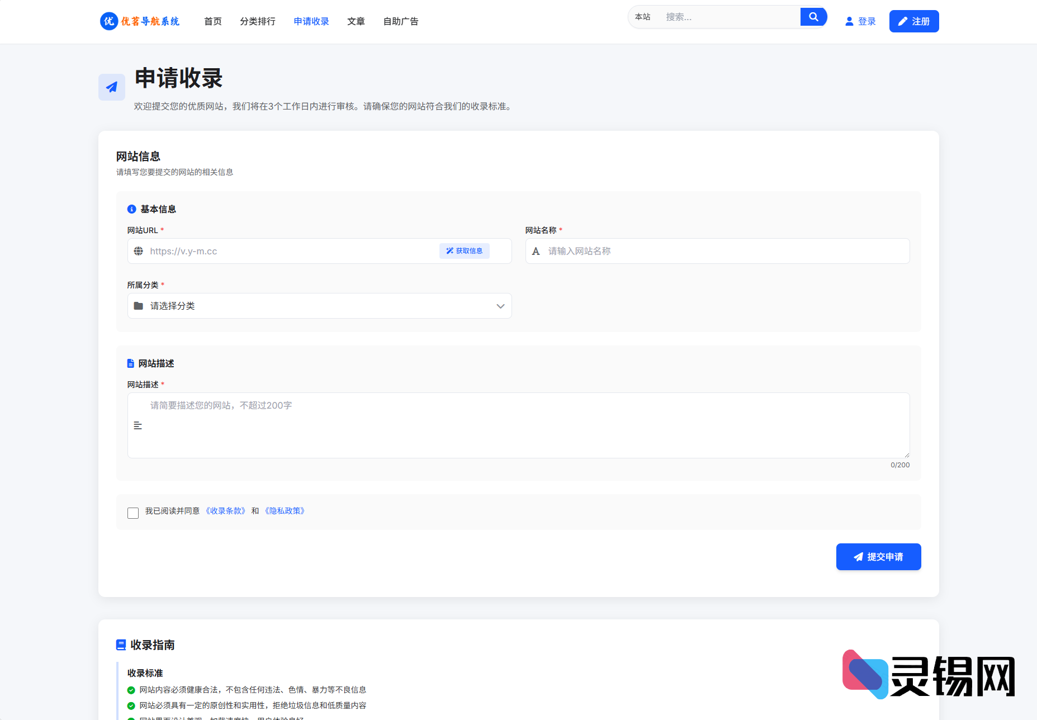This screenshot has height=720, width=1037.
Task: Open the 《隐私政策》 link
Action: coord(285,511)
